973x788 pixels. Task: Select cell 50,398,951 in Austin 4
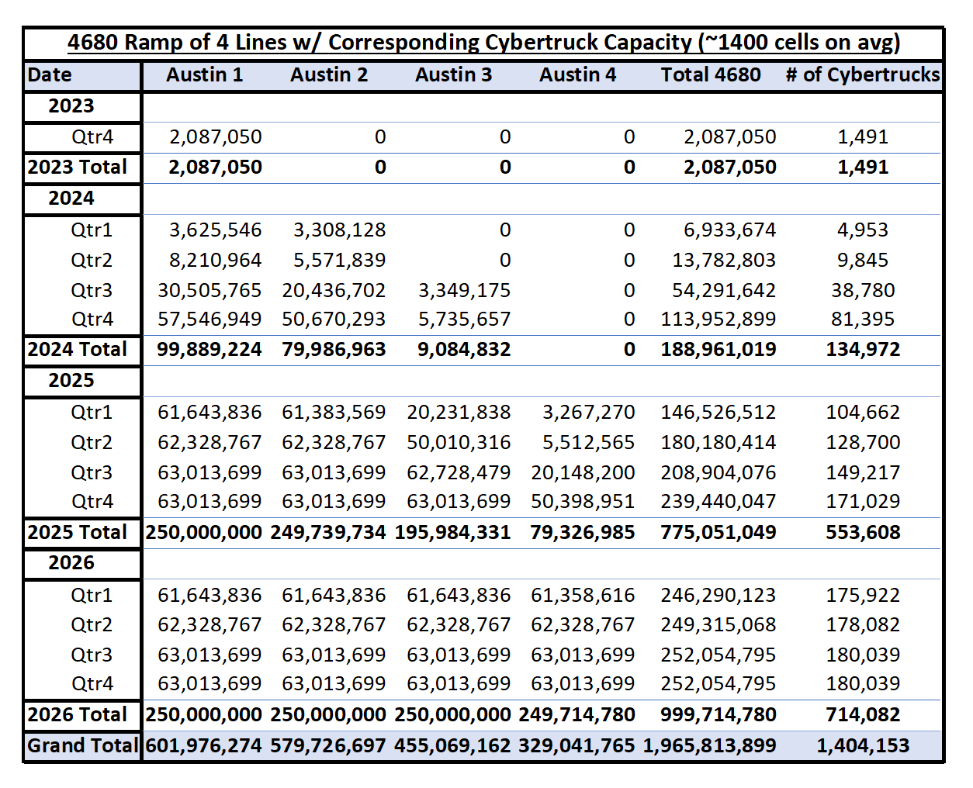(583, 502)
